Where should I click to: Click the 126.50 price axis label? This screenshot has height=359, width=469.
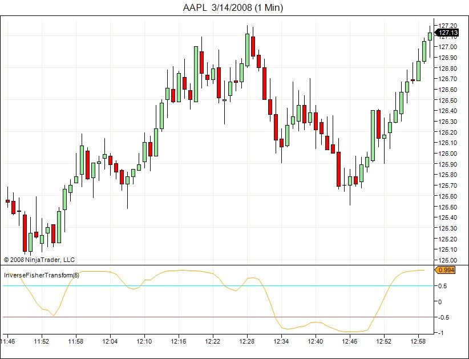point(447,100)
